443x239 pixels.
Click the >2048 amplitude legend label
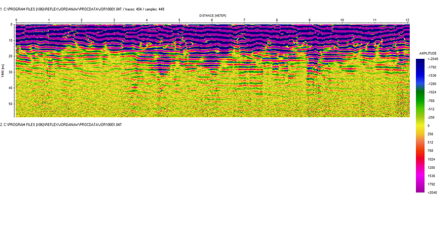point(431,192)
